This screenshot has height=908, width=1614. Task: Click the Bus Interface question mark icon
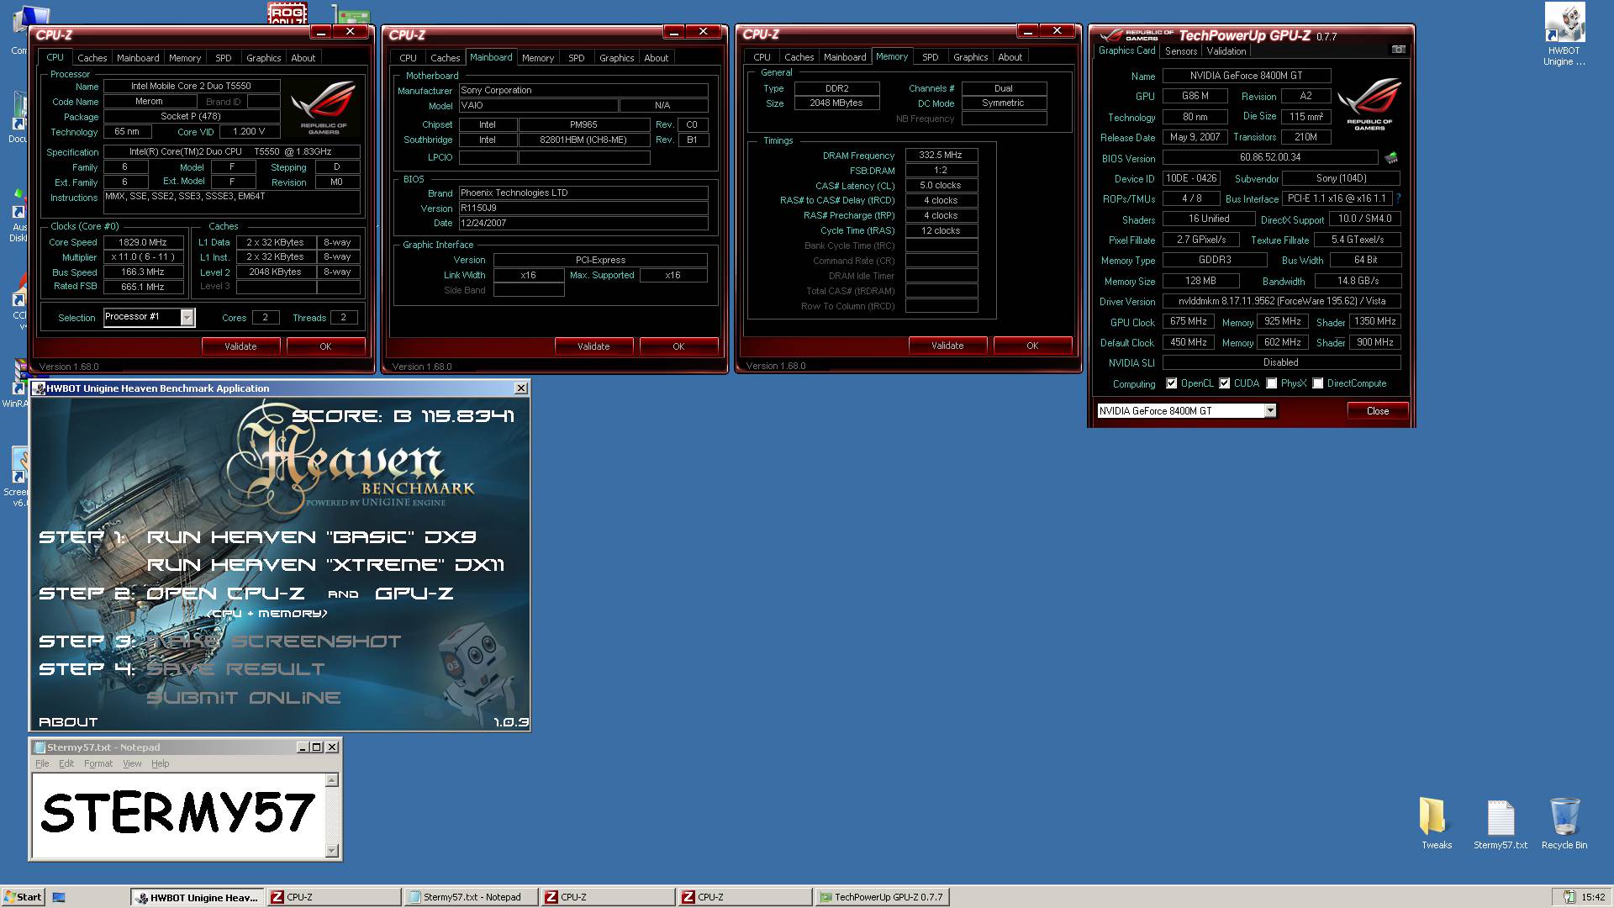[x=1398, y=198]
